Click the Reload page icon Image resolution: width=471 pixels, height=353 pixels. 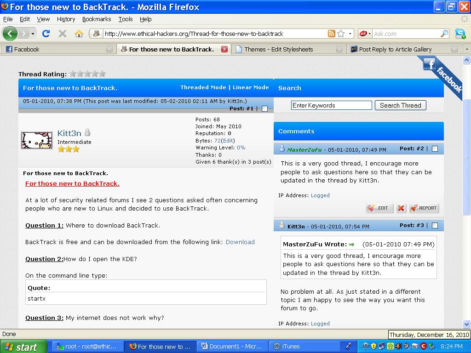(46, 34)
